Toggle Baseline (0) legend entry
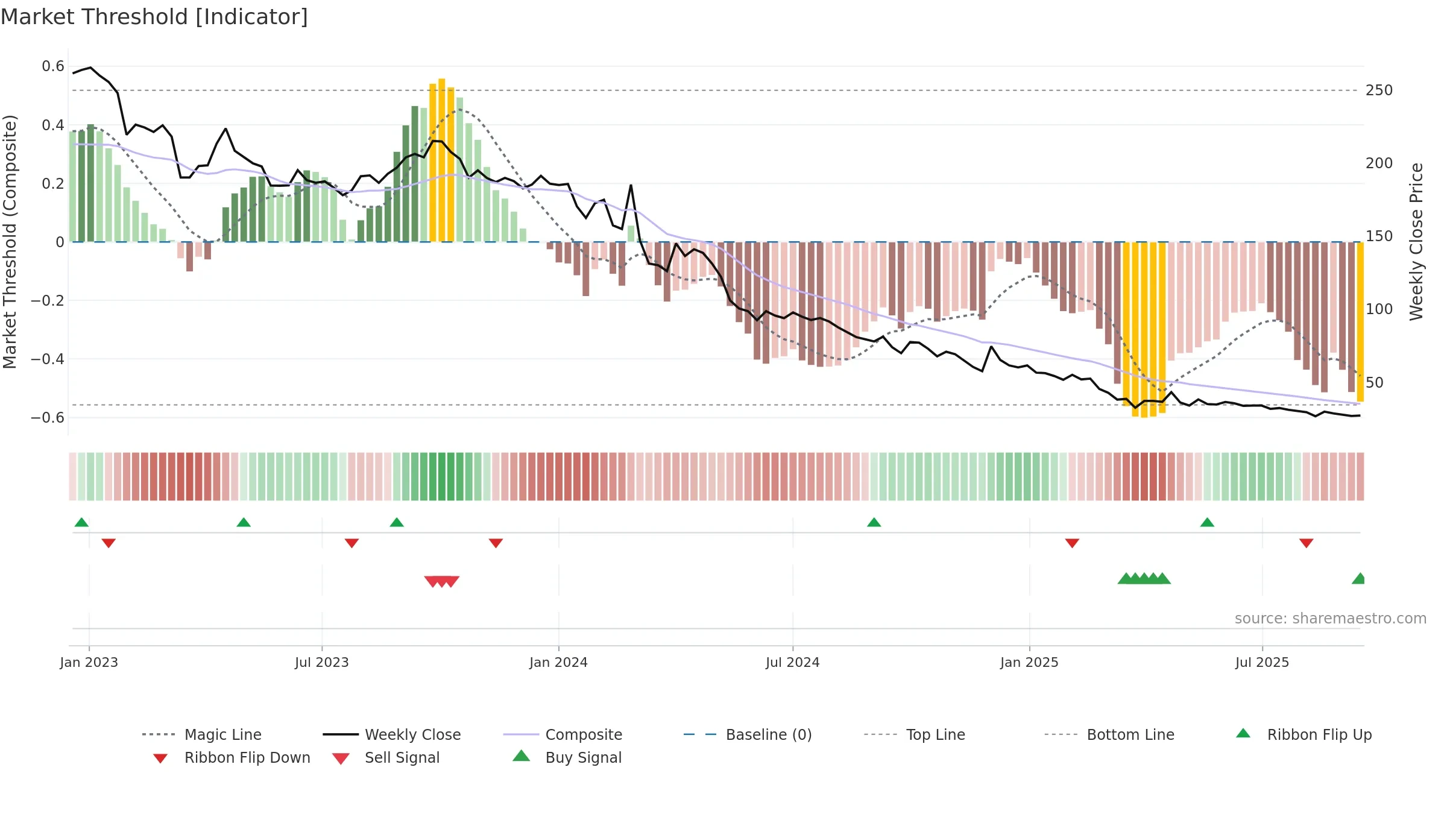 (x=748, y=734)
